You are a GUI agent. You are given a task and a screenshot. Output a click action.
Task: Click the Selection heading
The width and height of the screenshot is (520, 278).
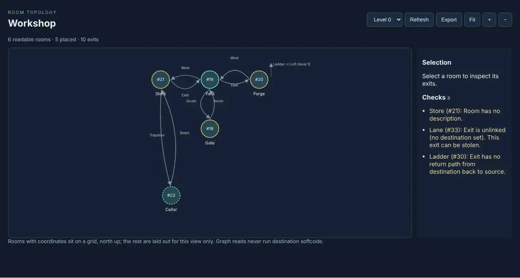437,63
